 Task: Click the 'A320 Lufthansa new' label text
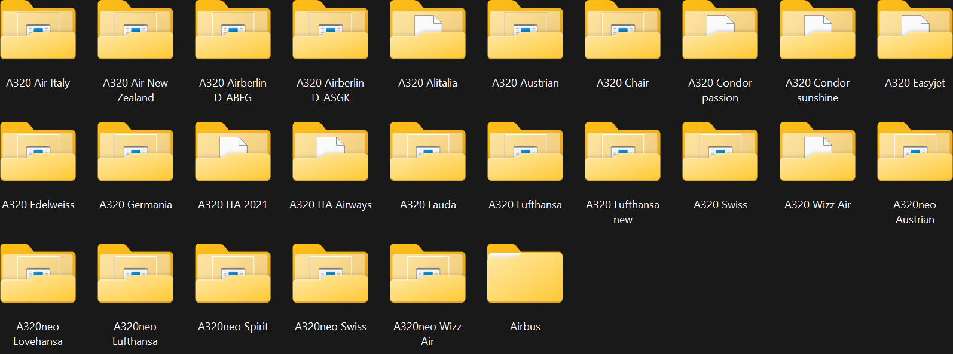pyautogui.click(x=623, y=212)
